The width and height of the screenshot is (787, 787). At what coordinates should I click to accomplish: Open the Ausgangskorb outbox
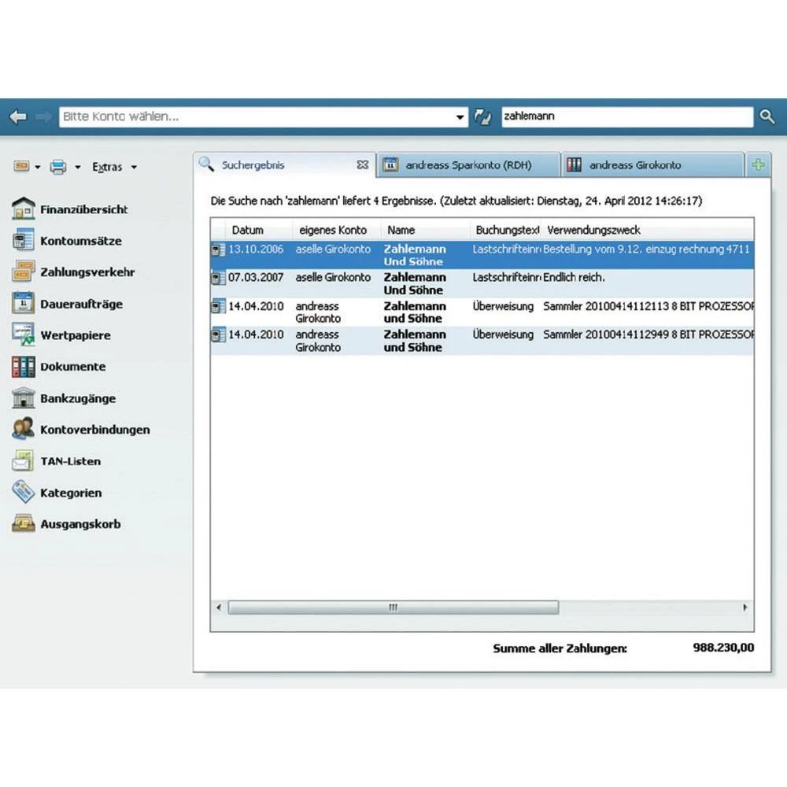[x=80, y=524]
